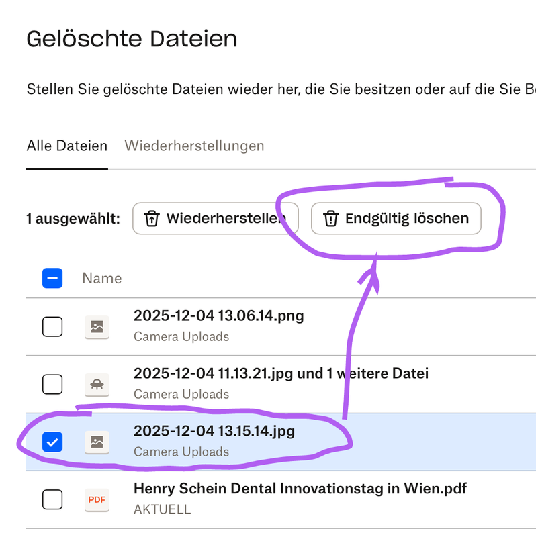Click the PDF icon for Henry Schein file
The image size is (536, 537).
coord(97,499)
